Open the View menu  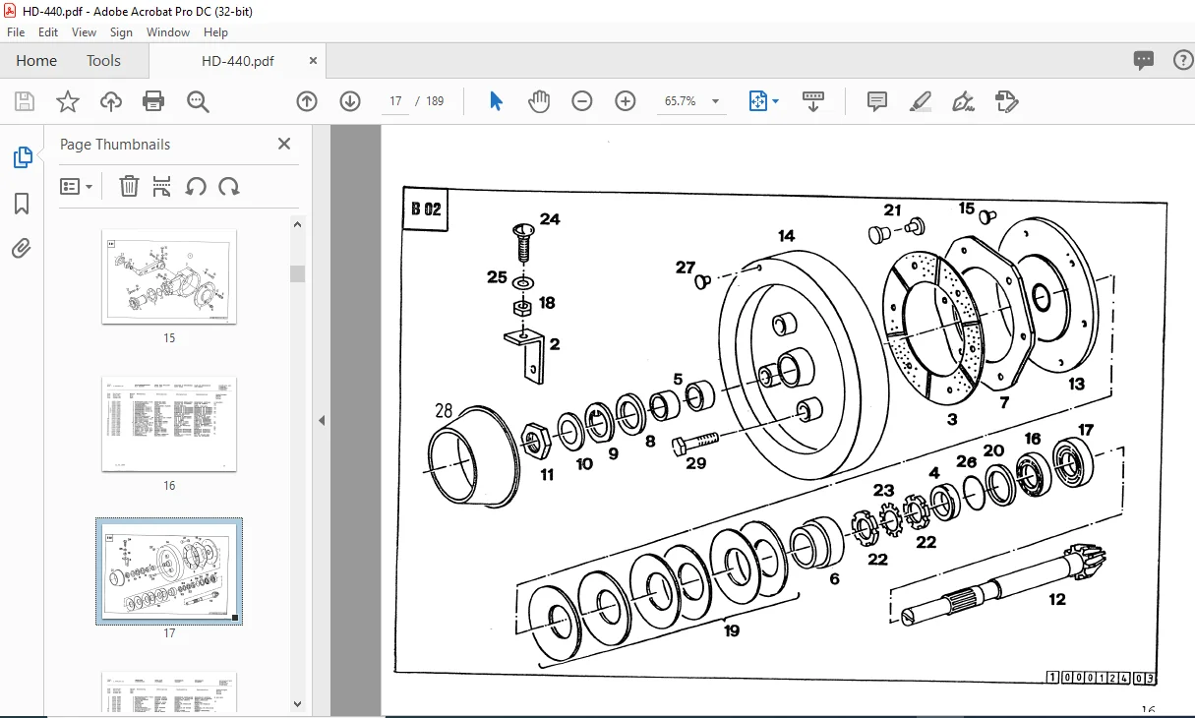tap(85, 32)
